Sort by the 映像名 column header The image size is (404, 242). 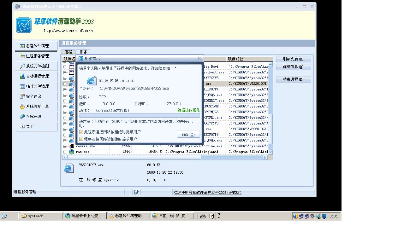click(69, 59)
